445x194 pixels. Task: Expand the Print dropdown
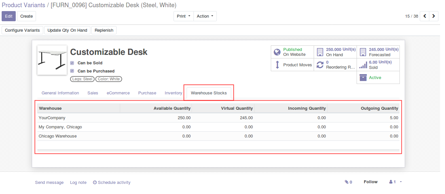click(x=183, y=16)
